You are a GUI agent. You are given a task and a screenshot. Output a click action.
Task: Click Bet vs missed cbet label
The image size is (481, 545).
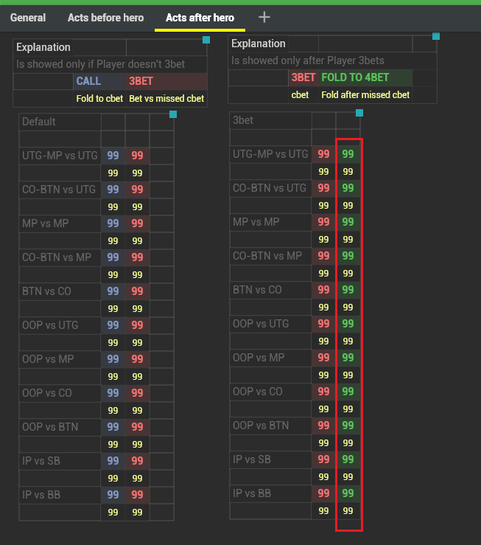(x=166, y=99)
